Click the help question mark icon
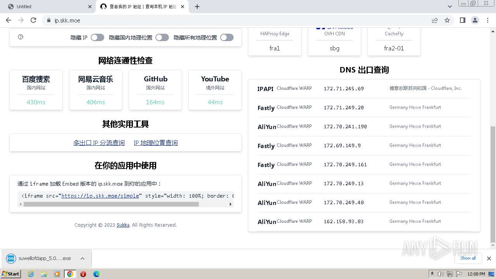 click(x=21, y=37)
